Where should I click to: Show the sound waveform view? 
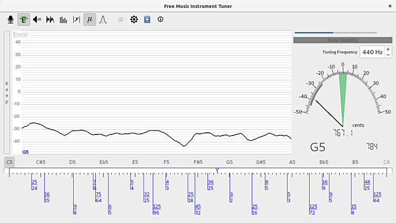click(x=51, y=20)
